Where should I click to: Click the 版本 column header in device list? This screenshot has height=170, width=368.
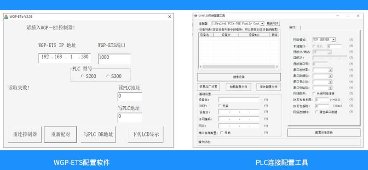[x=275, y=35]
